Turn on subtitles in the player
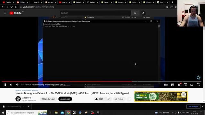Viewport: 205px width, 115px height. coord(173,85)
